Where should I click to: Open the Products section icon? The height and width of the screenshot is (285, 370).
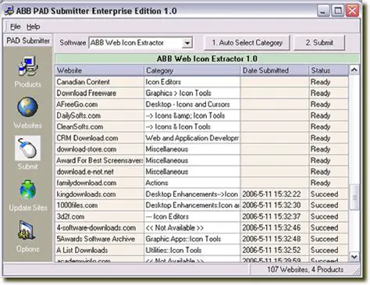pos(28,66)
